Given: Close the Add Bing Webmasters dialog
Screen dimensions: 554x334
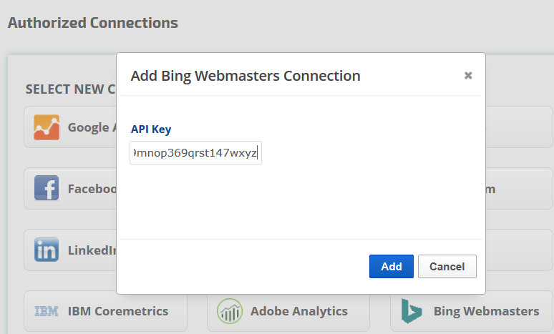Looking at the screenshot, I should tap(468, 75).
